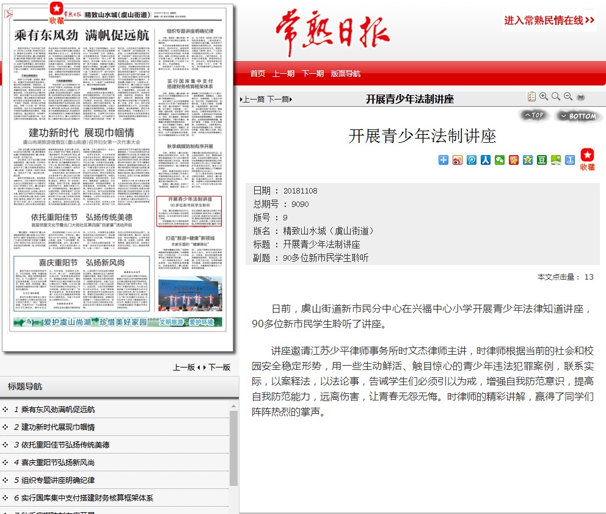Click the stage performance photo on page thumbnail
606x514 pixels.
coord(190,294)
